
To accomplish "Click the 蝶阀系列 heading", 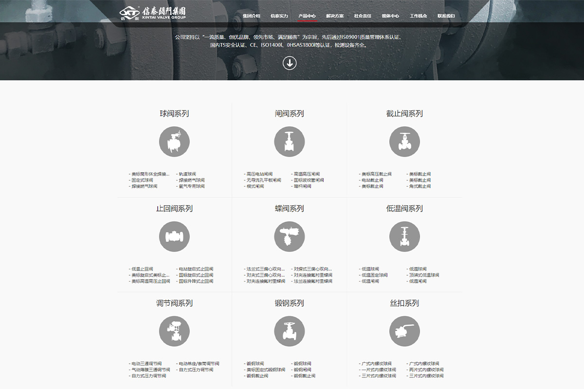I will pyautogui.click(x=290, y=209).
